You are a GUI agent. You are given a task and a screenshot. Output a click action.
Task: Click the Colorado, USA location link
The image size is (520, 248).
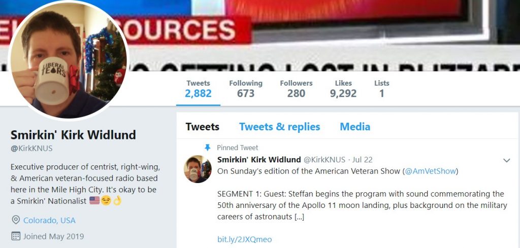[49, 220]
